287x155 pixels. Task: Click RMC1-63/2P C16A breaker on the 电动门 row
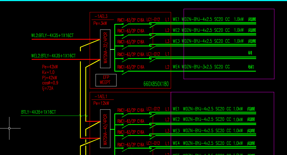(131, 67)
